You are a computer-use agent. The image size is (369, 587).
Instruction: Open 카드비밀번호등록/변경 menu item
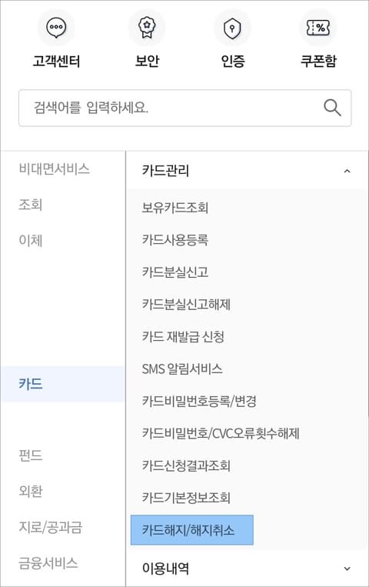pos(199,402)
